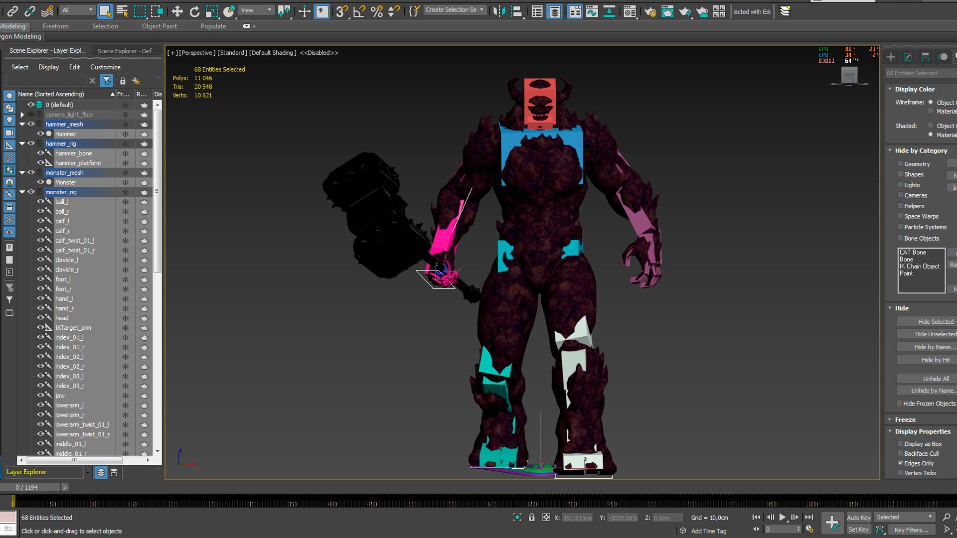
Task: Open the Key Filters... button
Action: [911, 530]
